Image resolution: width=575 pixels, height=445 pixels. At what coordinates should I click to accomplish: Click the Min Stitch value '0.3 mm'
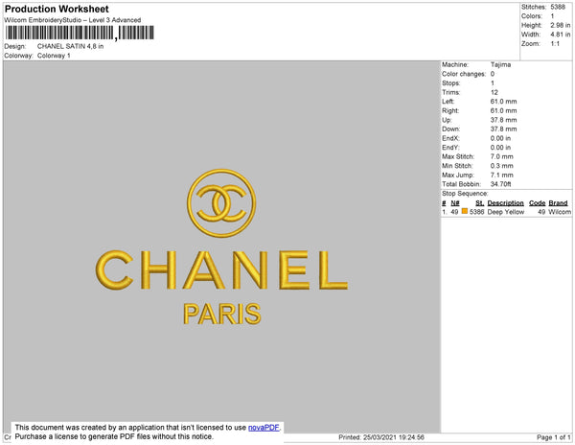pyautogui.click(x=501, y=166)
